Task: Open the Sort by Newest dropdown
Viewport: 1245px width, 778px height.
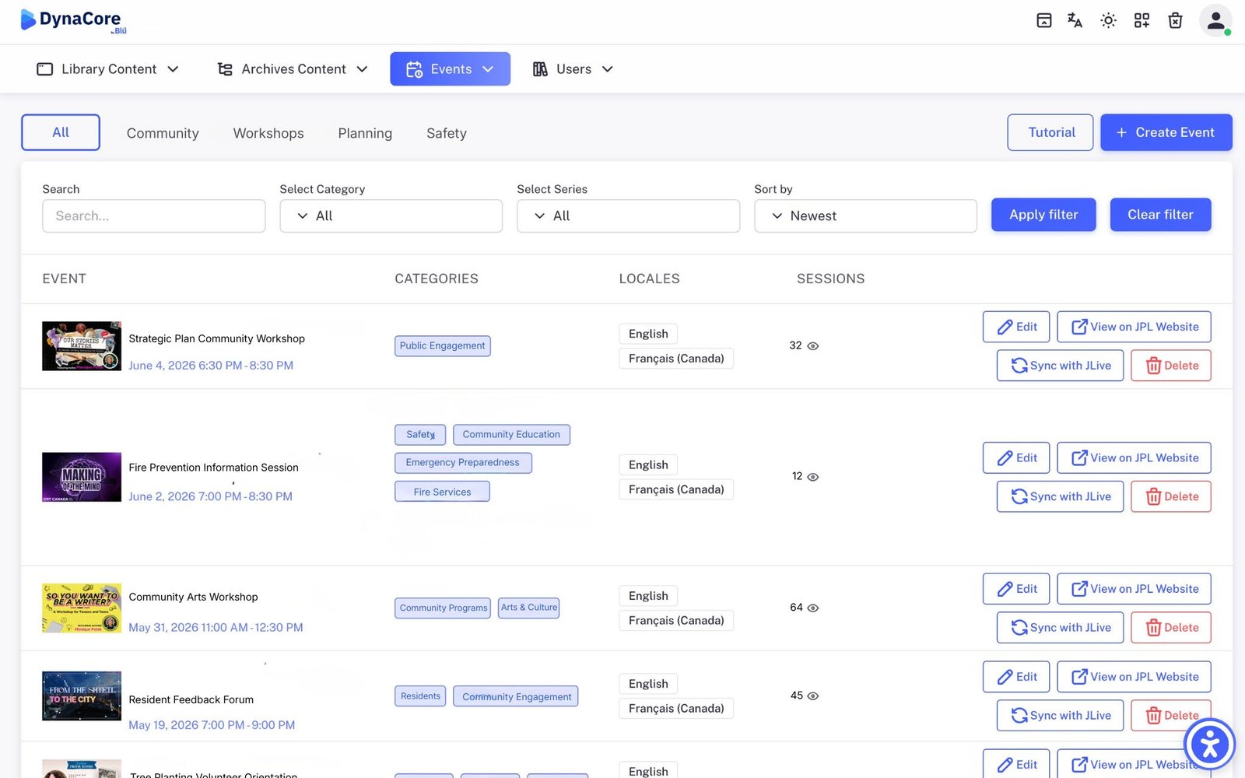Action: (x=865, y=216)
